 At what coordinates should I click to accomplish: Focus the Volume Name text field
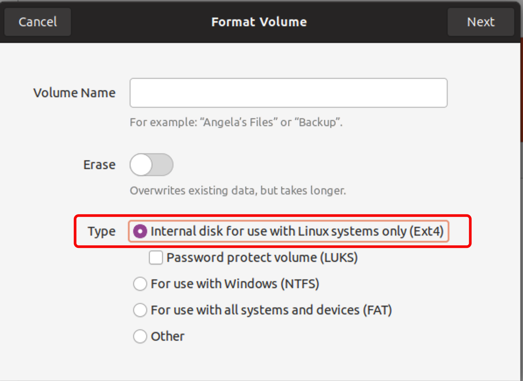288,93
